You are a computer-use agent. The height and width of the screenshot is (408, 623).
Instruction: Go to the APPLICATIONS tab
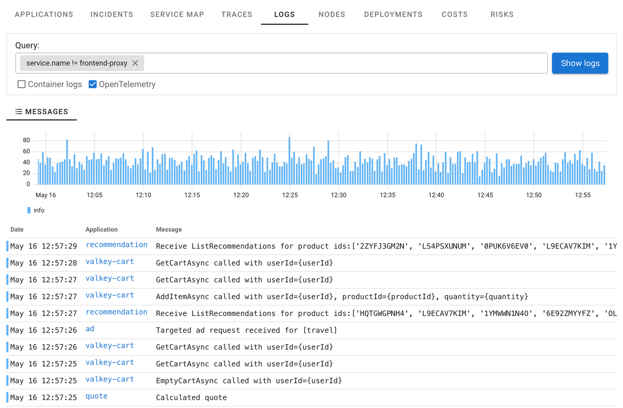point(44,14)
